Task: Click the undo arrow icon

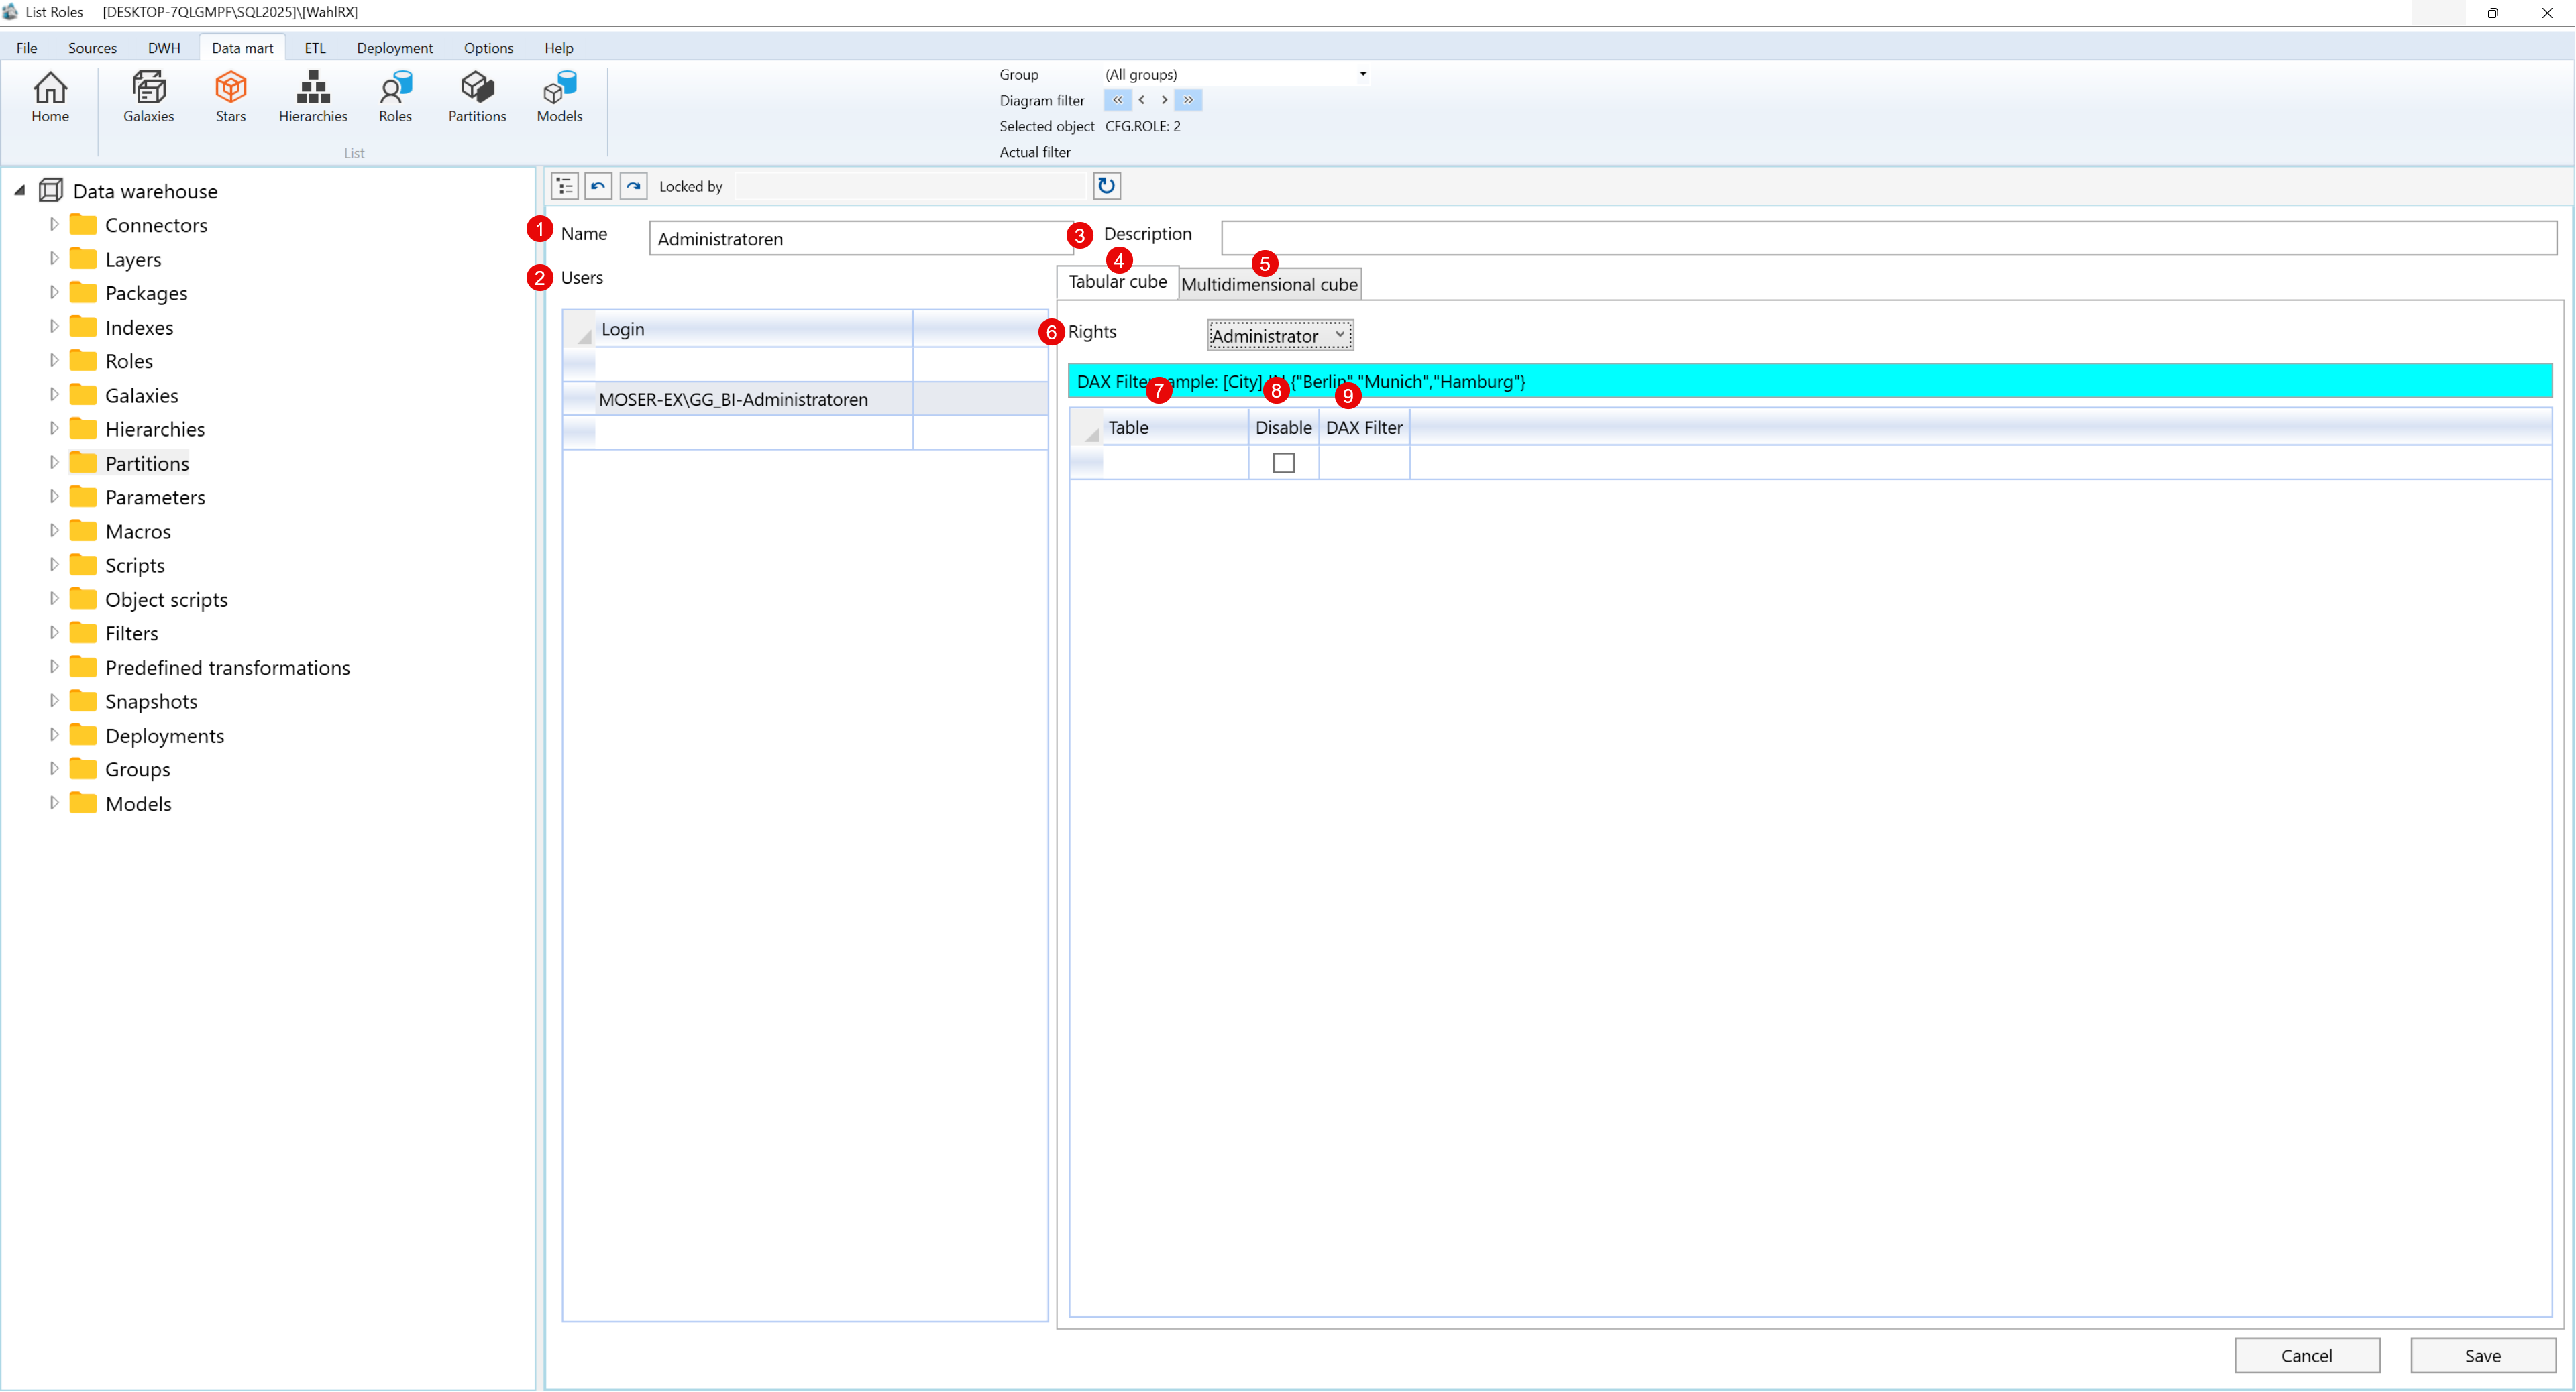Action: (598, 186)
